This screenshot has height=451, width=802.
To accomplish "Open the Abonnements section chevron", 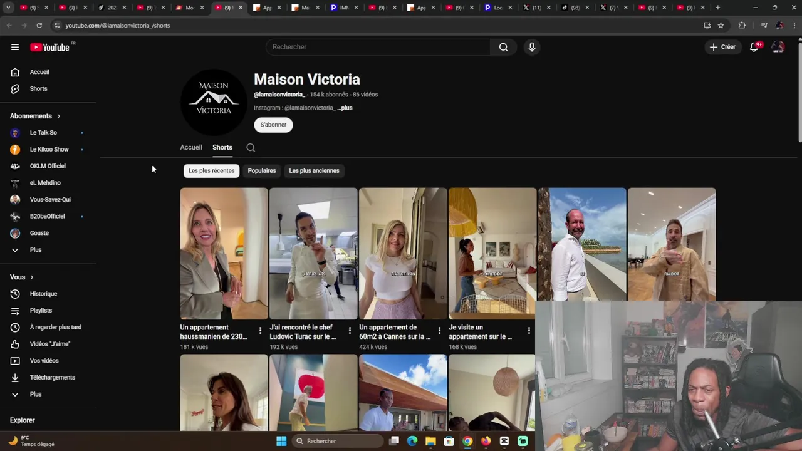I will click(x=58, y=117).
